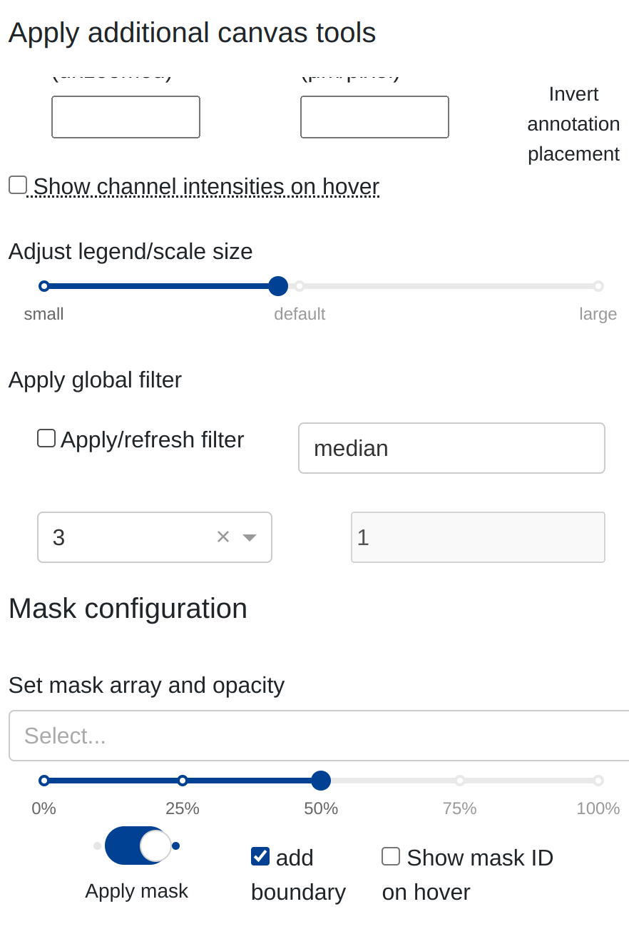629x929 pixels.
Task: Click the right empty canvas input box
Action: 374,117
